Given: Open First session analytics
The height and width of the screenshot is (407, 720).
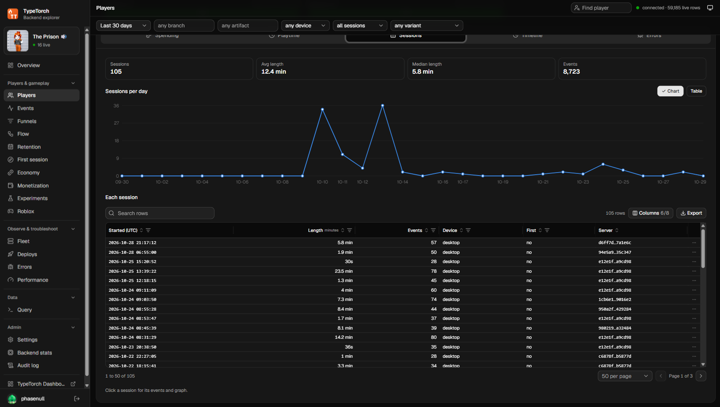Looking at the screenshot, I should (41, 160).
